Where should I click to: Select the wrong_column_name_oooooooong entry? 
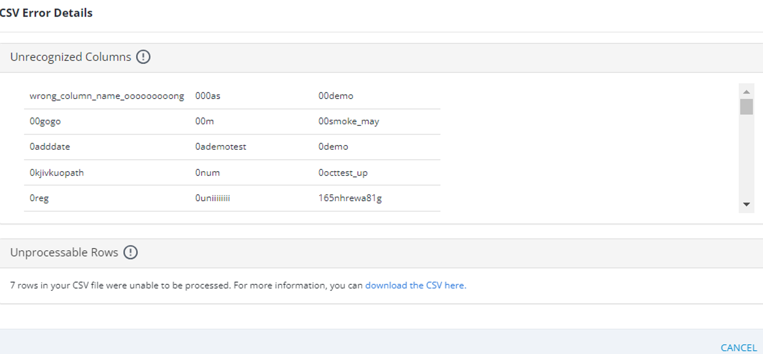point(107,96)
